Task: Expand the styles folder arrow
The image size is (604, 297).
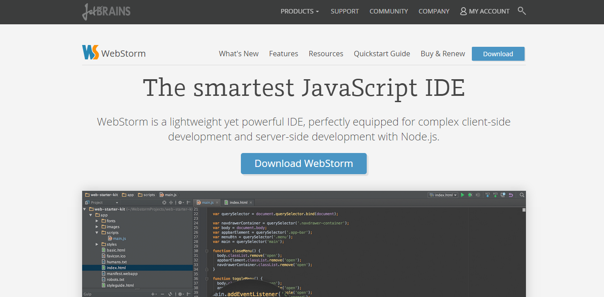Action: [97, 244]
